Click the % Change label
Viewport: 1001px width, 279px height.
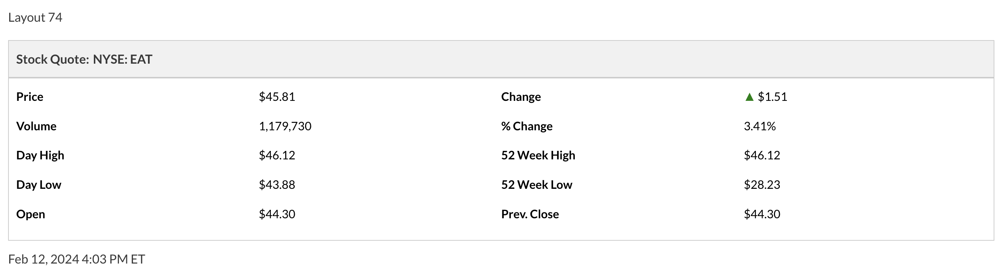[x=527, y=126]
